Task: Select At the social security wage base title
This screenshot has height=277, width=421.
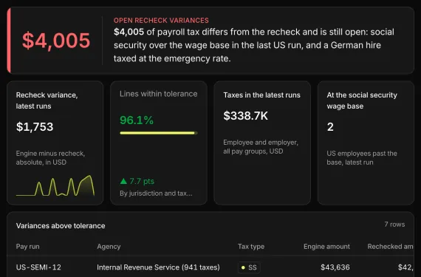Action: tap(362, 100)
